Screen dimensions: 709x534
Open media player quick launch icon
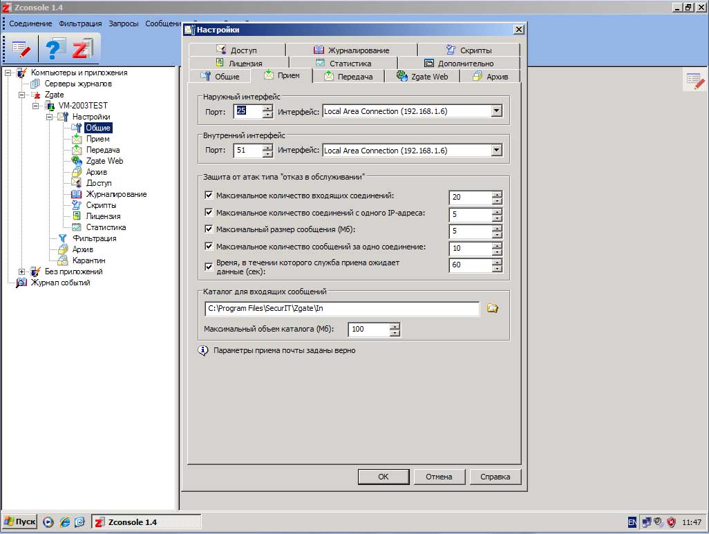(48, 522)
